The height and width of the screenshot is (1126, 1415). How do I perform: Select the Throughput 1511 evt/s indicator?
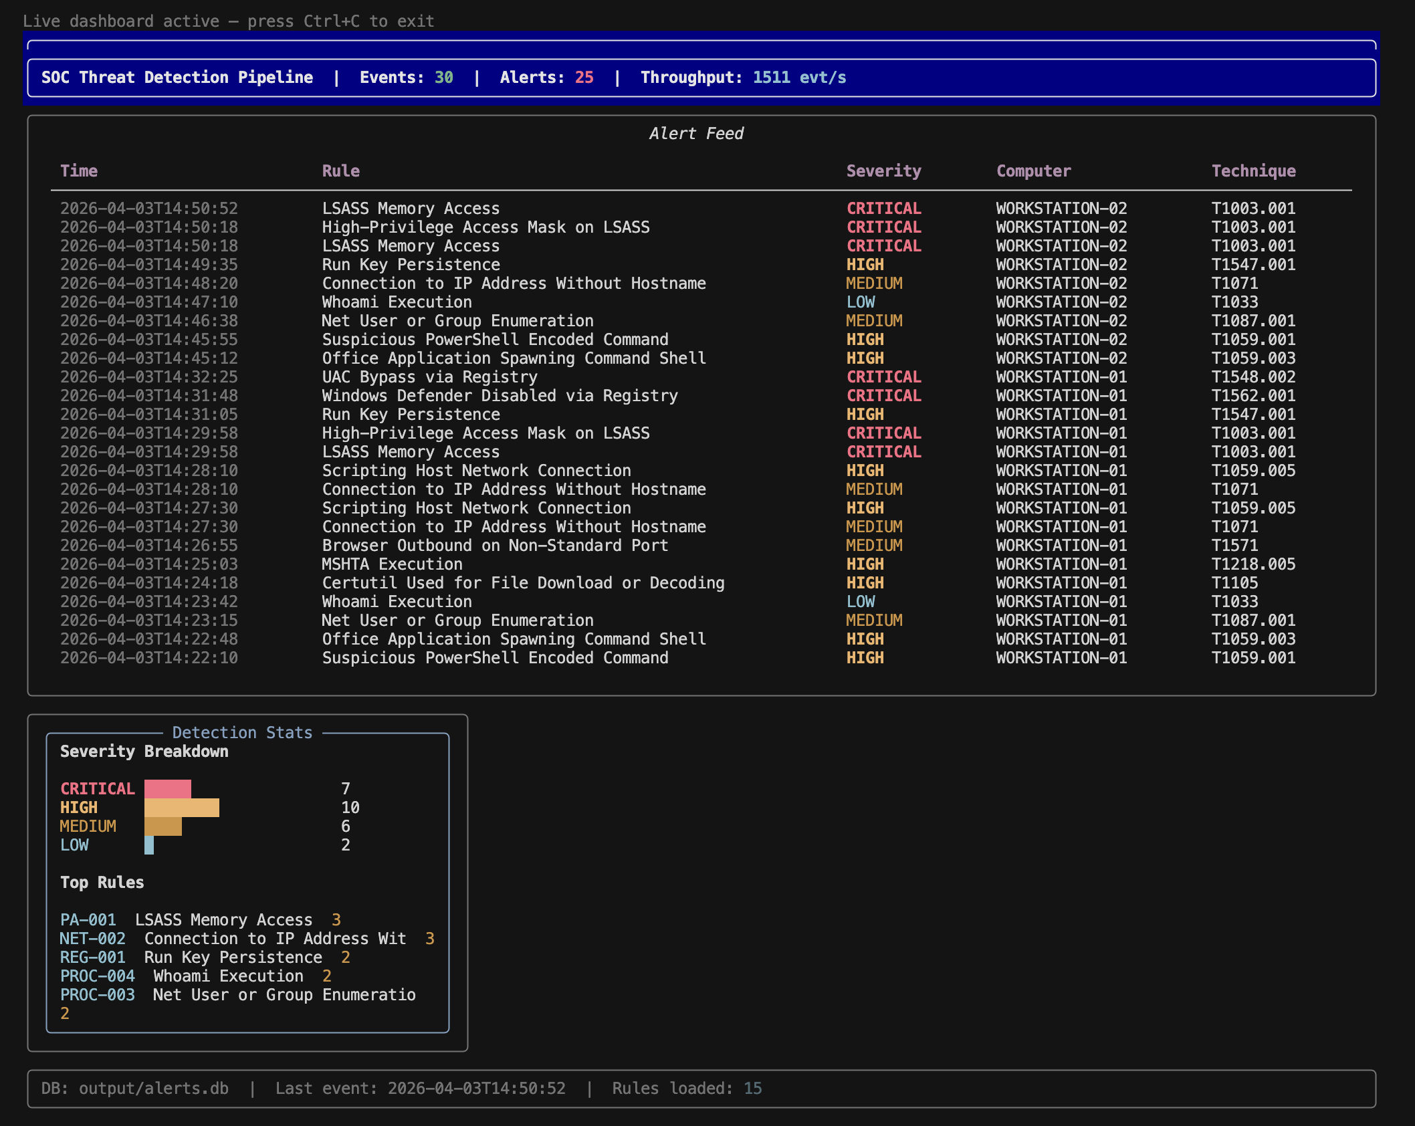tap(742, 77)
